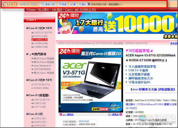Image resolution: width=178 pixels, height=128 pixels.
Task: Click the Acer V3-571G product image
Action: (91, 80)
